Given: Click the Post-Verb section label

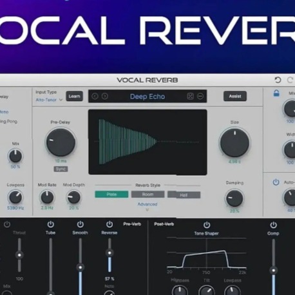Looking at the screenshot, I should [164, 224].
